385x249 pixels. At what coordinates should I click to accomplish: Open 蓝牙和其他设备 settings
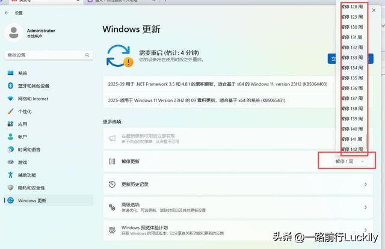click(x=49, y=85)
